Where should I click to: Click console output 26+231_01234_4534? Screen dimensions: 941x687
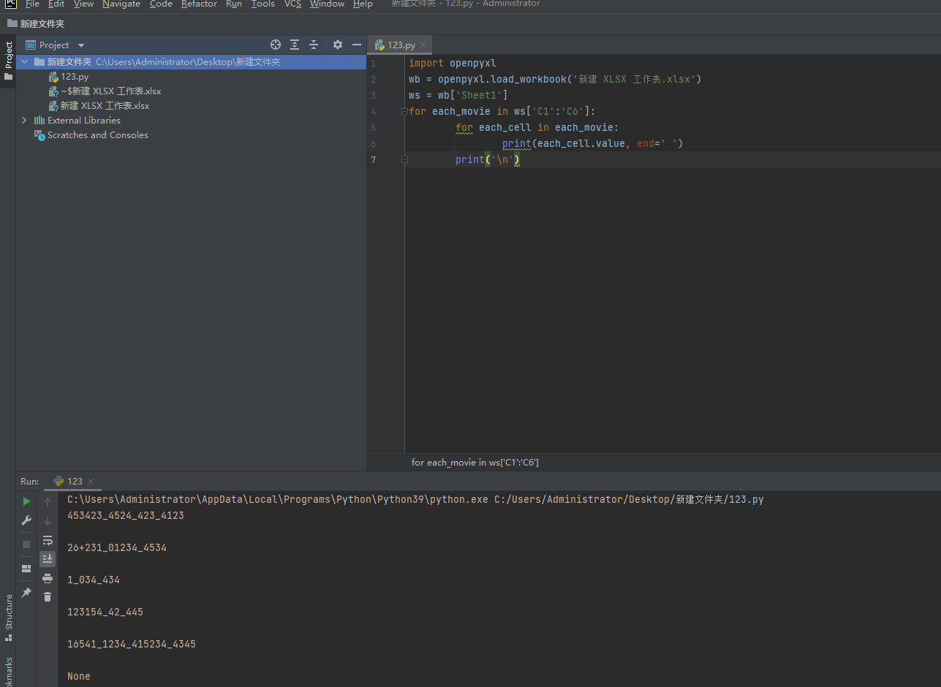click(117, 548)
